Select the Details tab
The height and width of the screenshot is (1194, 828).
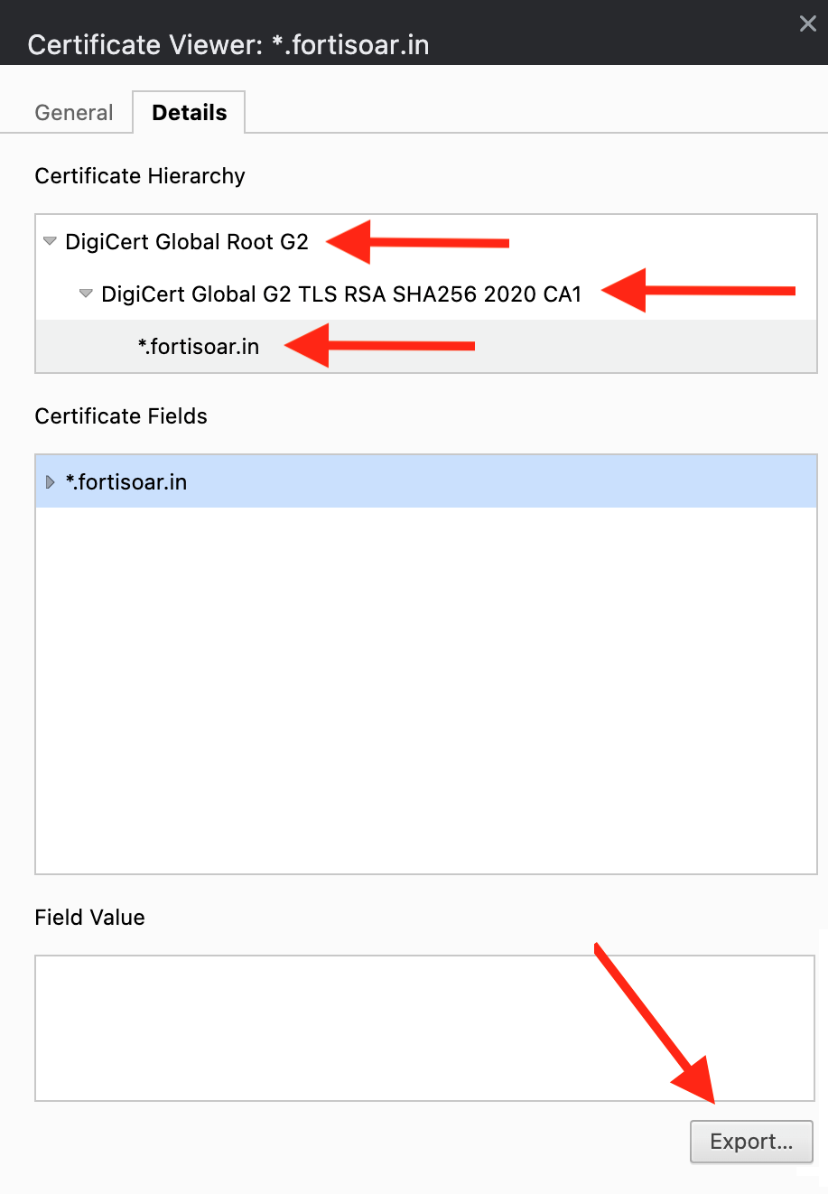[x=190, y=113]
